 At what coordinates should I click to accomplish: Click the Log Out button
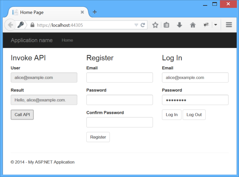tap(194, 115)
